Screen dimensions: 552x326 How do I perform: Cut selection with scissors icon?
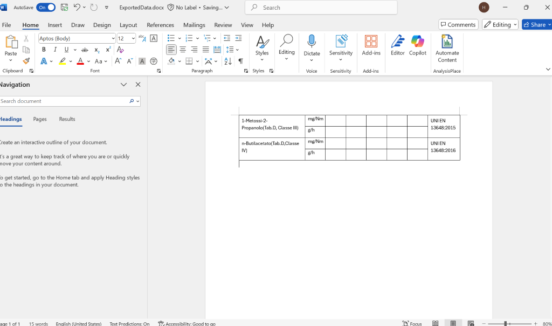26,38
